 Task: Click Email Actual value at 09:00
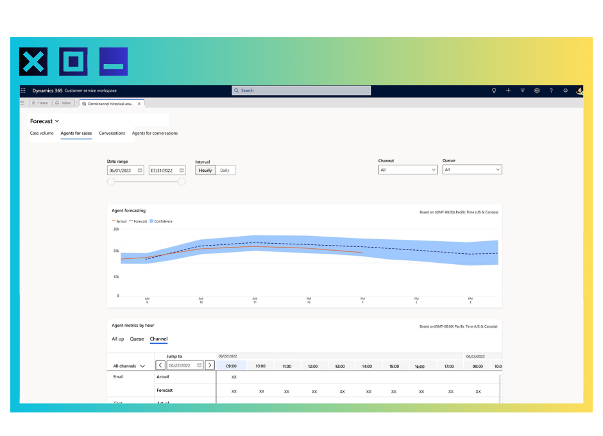234,377
